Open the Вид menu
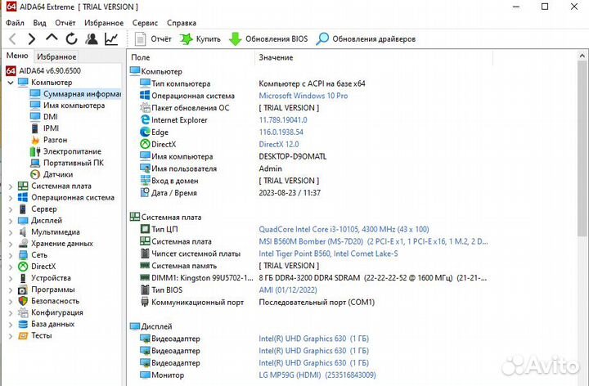Screen dimensions: 589x386 tap(39, 23)
